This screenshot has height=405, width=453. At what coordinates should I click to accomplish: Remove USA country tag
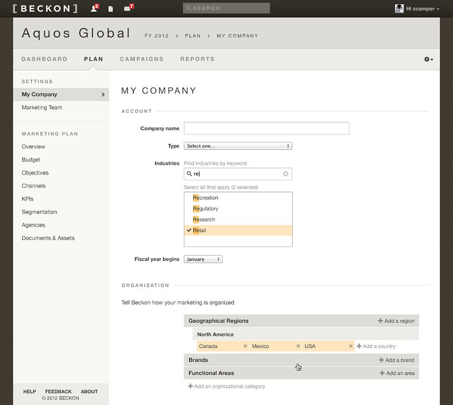[351, 346]
